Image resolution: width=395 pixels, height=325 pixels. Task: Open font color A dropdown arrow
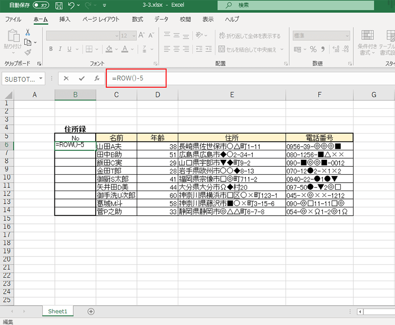pos(132,49)
